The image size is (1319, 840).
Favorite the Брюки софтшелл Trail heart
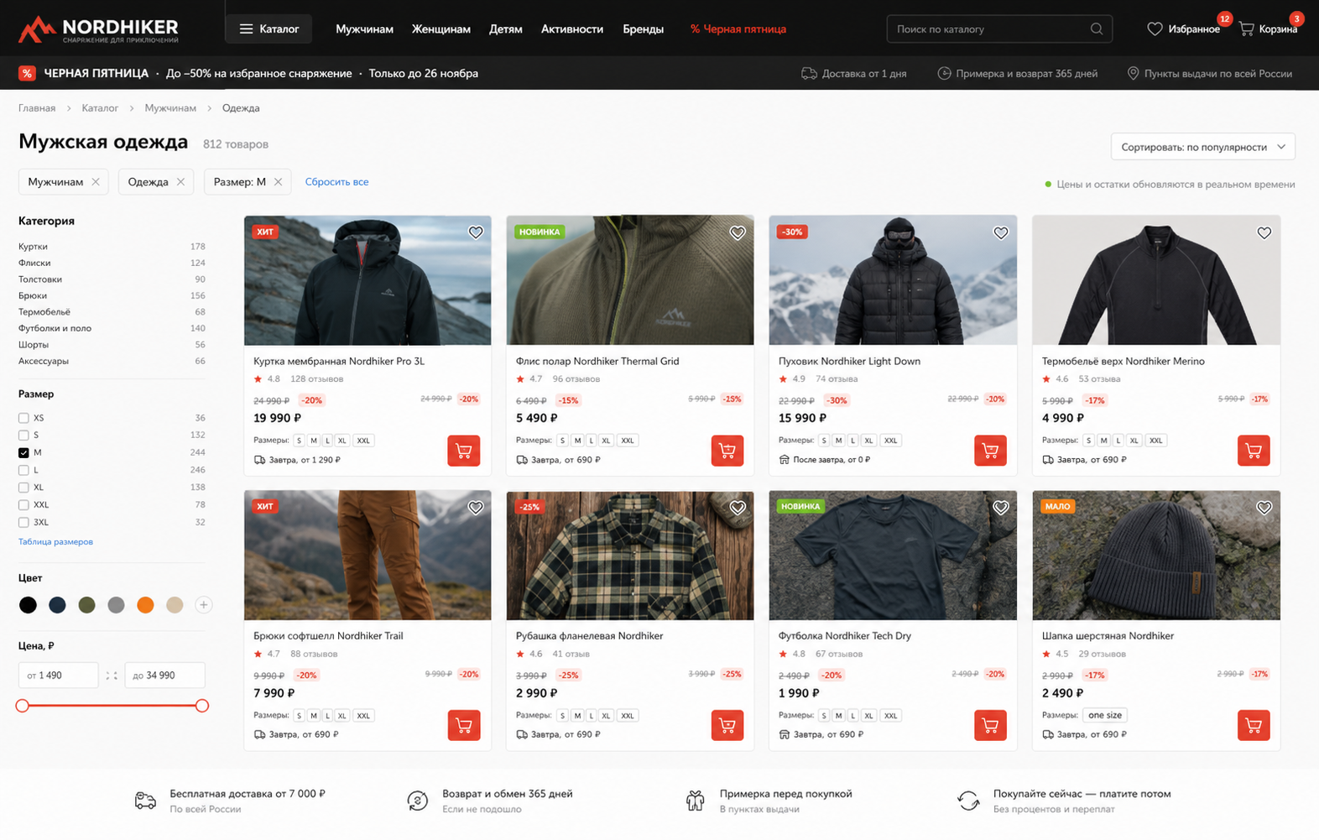point(476,507)
